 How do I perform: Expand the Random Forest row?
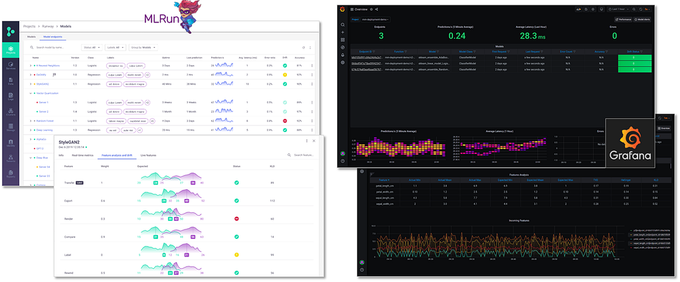tap(31, 121)
